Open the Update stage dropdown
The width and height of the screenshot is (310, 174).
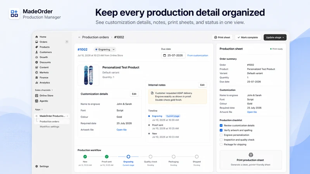pyautogui.click(x=275, y=37)
